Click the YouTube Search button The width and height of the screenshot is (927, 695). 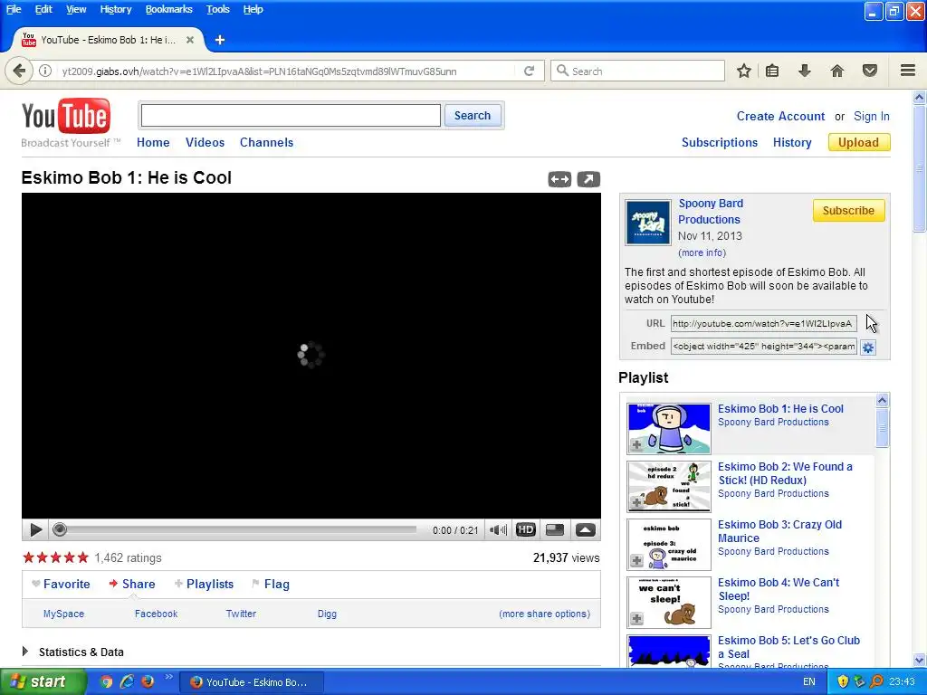click(473, 115)
